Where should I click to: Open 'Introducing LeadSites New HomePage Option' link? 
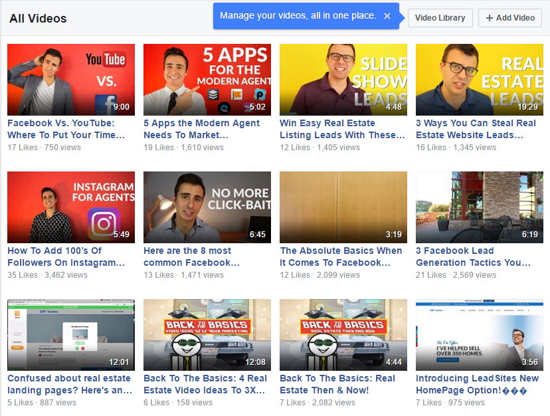click(477, 384)
